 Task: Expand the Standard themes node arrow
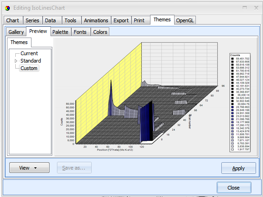tap(16, 61)
